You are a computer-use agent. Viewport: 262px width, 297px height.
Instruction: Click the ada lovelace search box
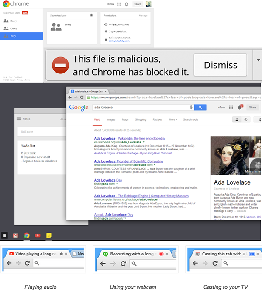click(x=141, y=108)
